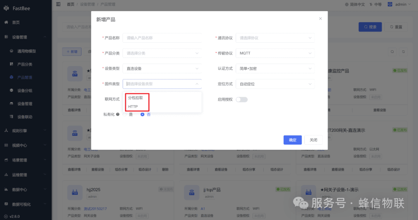Open 测试20150217 category link on hjj2025 card
418x220 pixels.
click(x=95, y=208)
